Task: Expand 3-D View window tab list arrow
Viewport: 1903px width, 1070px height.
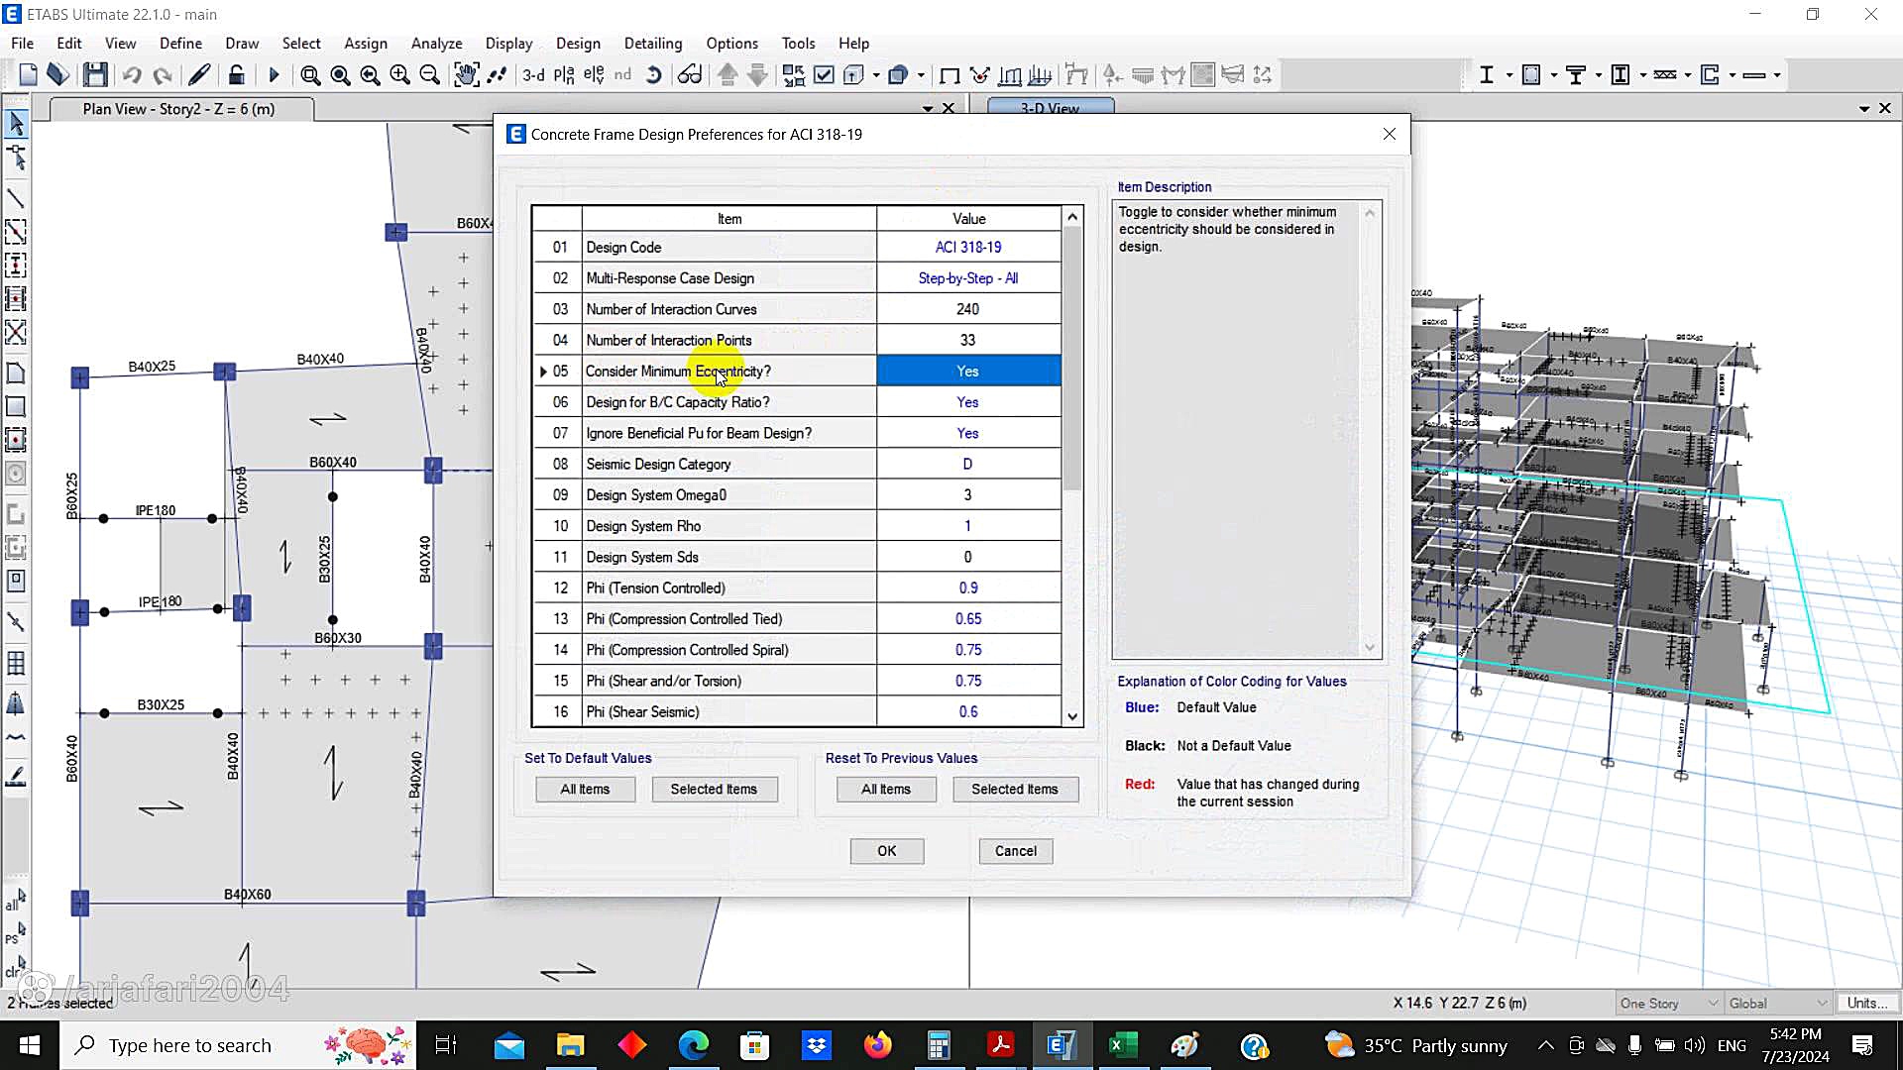Action: pos(1864,109)
